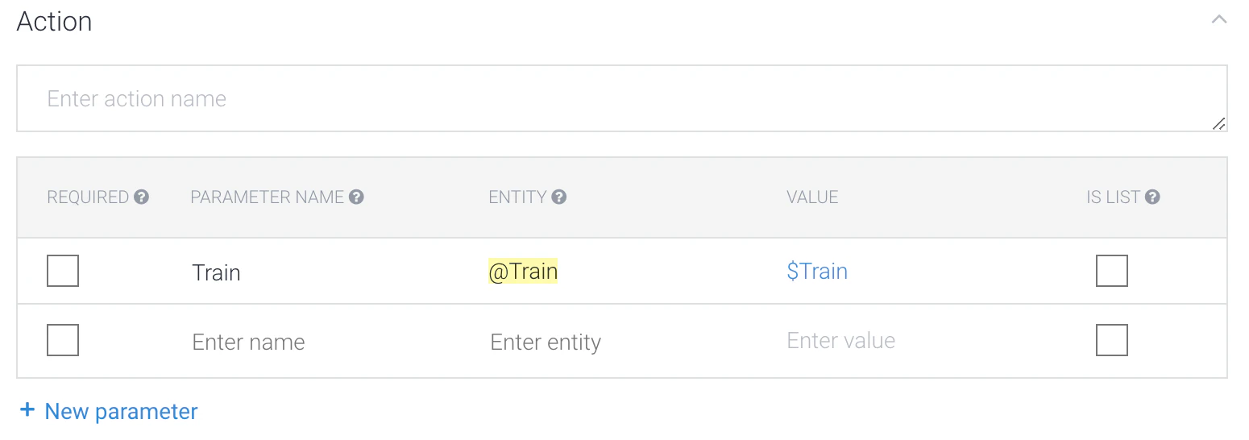Open the Enter entity field
This screenshot has height=440, width=1249.
coord(546,342)
